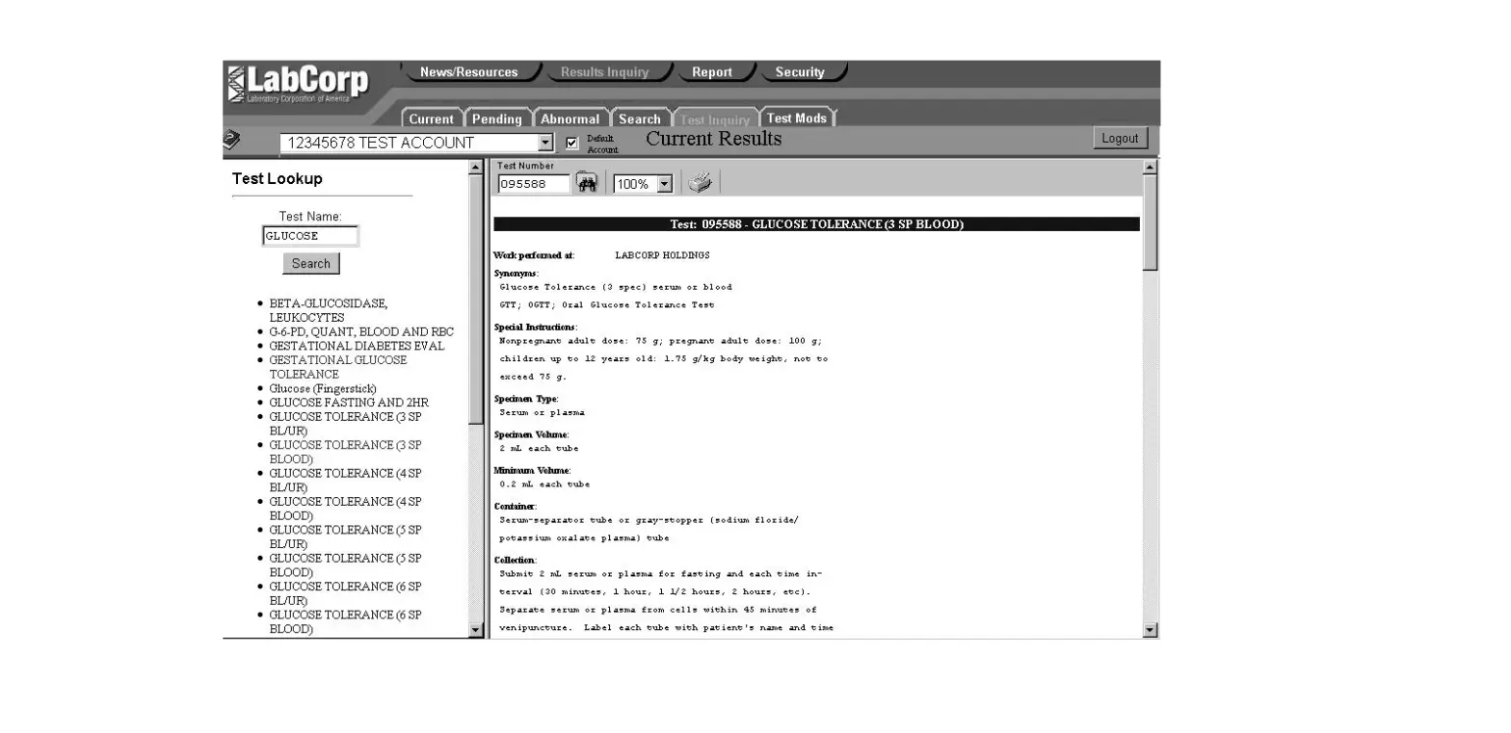Open GLUCOSE TOLERANCE (5 SP BL/UR) link
Viewport: 1511px width, 733px height.
(x=345, y=537)
